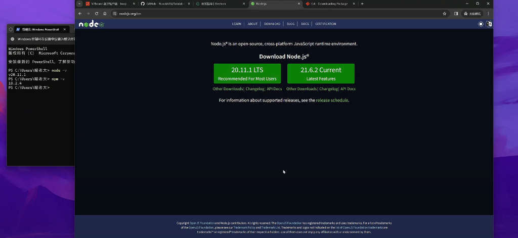This screenshot has height=238, width=518.
Task: Open the LEARN nav item
Action: pyautogui.click(x=237, y=24)
